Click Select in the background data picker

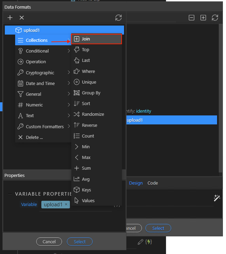(158, 228)
